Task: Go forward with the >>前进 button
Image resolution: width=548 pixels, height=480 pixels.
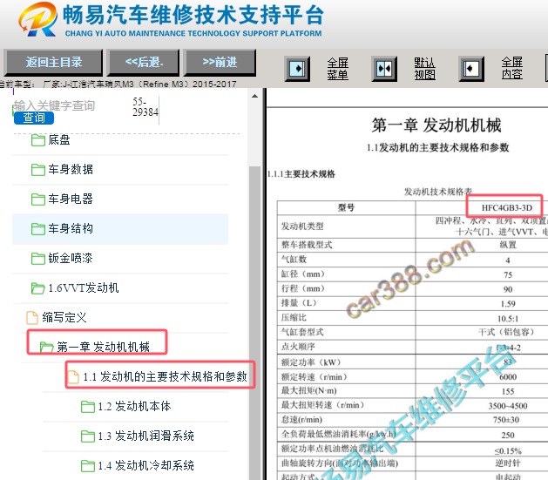Action: (x=220, y=63)
